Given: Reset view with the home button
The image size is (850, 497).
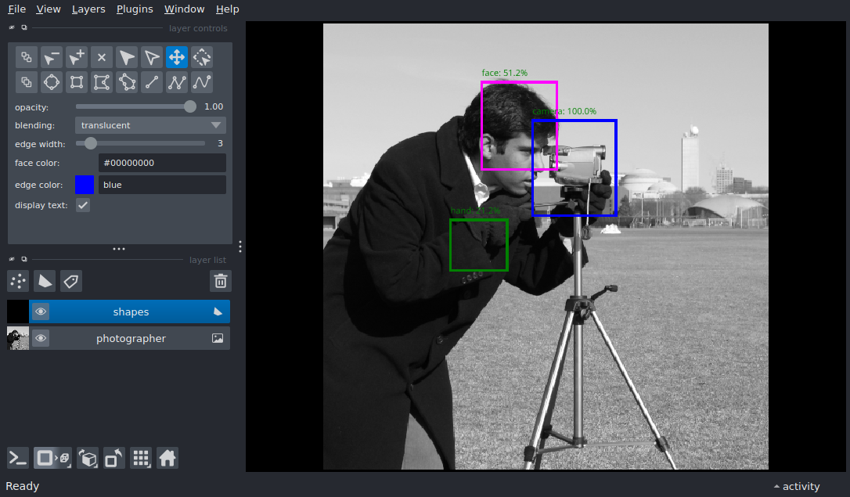Looking at the screenshot, I should click(x=167, y=458).
